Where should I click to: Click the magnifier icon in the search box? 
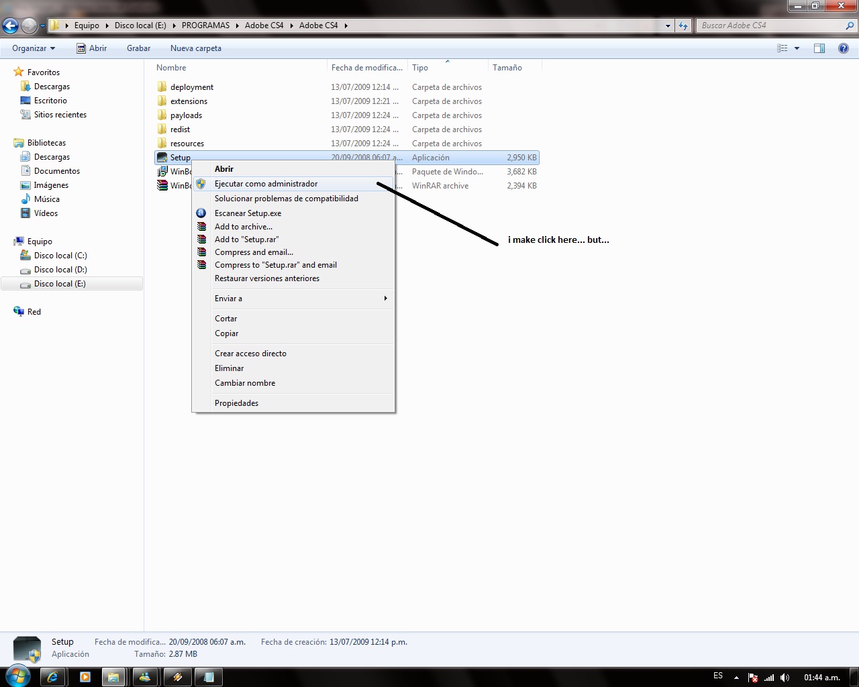pos(850,25)
